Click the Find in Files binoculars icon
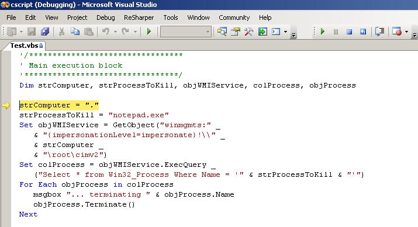This screenshot has width=418, height=227. click(222, 32)
